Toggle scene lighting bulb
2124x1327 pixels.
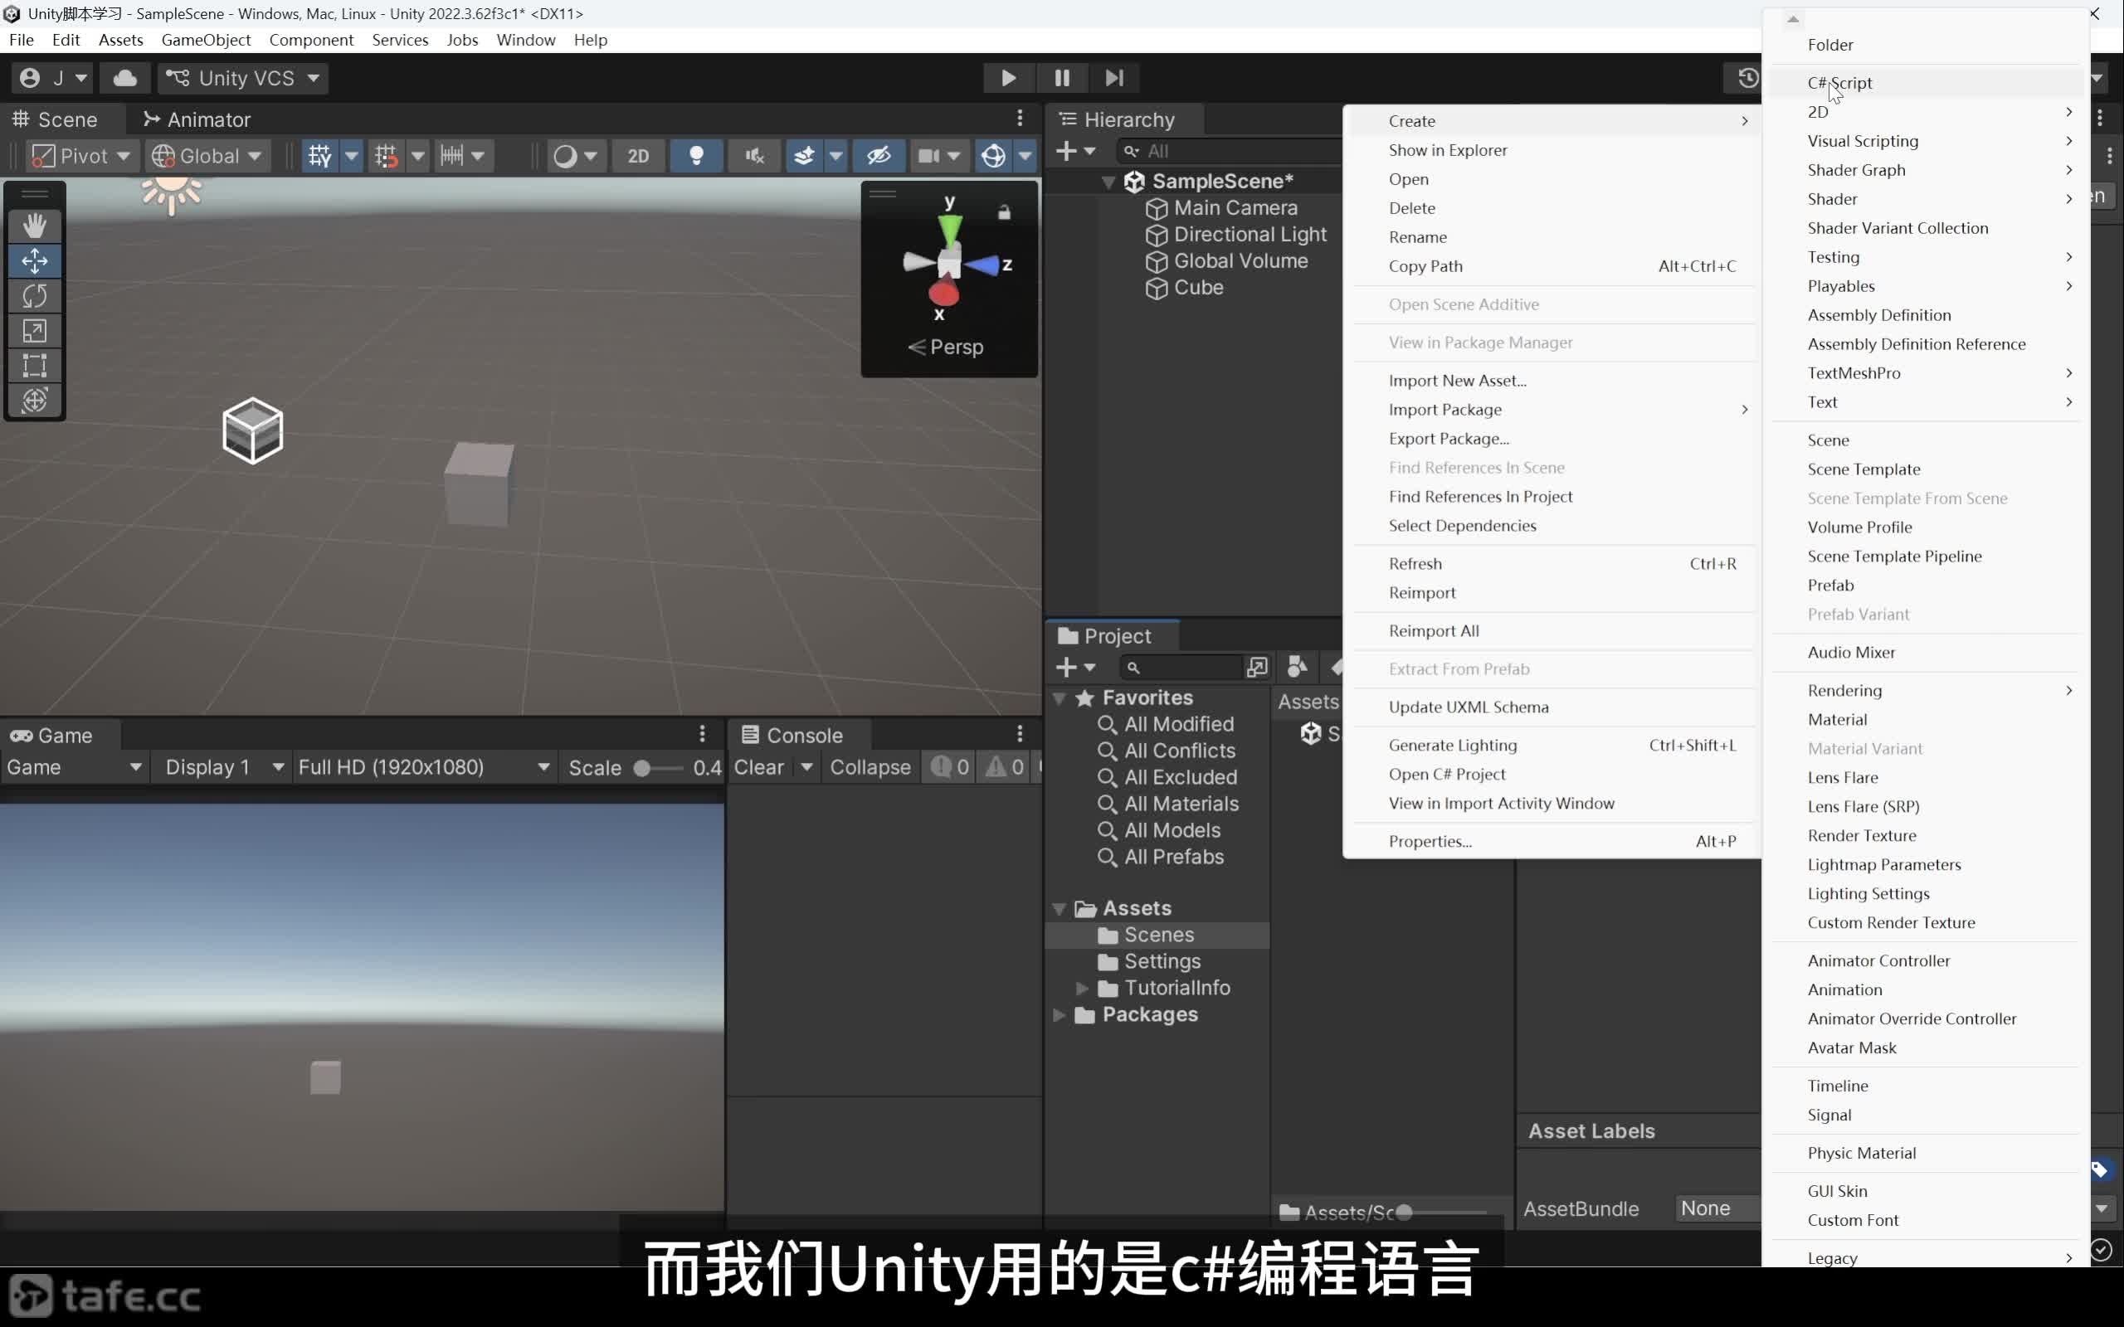pos(697,156)
